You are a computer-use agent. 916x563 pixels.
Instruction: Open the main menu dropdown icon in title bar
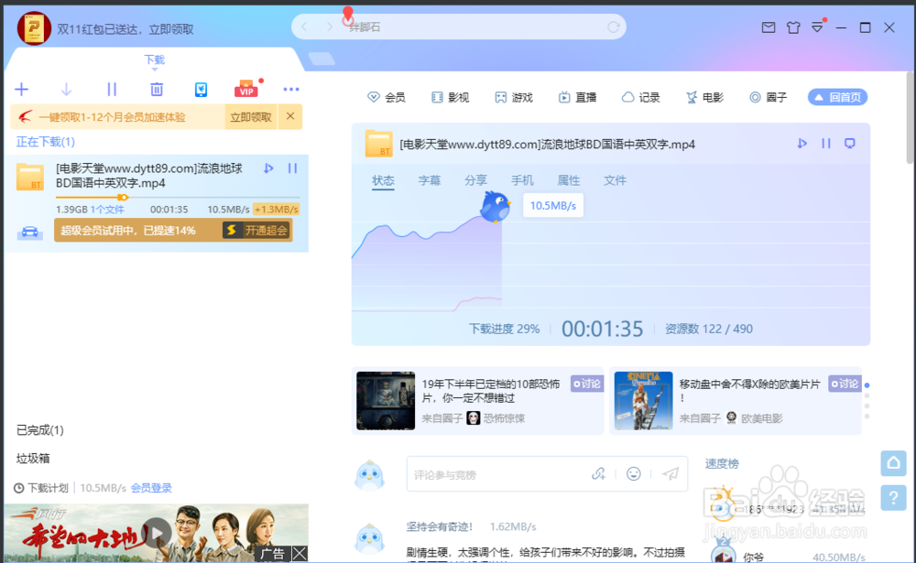817,27
